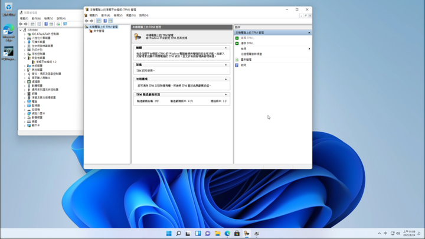This screenshot has height=239, width=425.
Task: Open Widgets from the taskbar
Action: pyautogui.click(x=198, y=233)
